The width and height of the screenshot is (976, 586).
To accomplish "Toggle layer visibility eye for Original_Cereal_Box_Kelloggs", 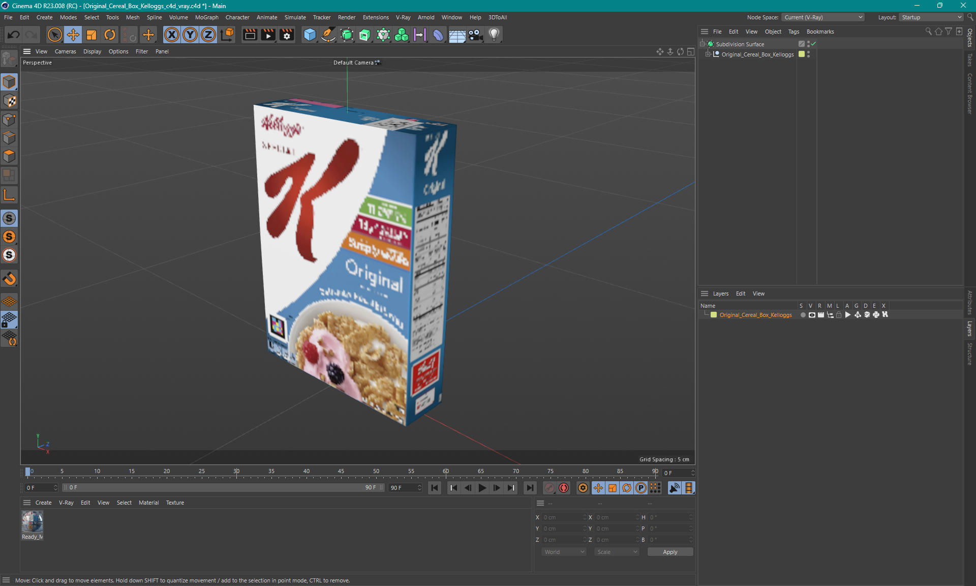I will point(812,315).
